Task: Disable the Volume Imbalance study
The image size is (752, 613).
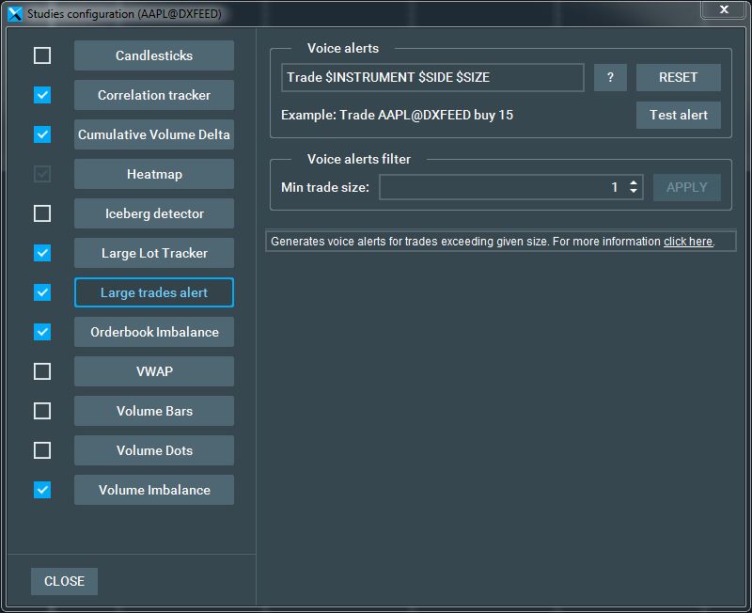Action: (41, 490)
